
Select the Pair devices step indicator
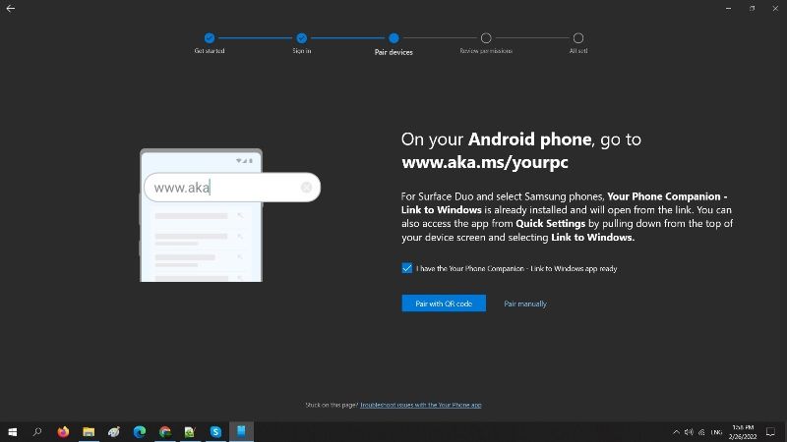tap(394, 38)
